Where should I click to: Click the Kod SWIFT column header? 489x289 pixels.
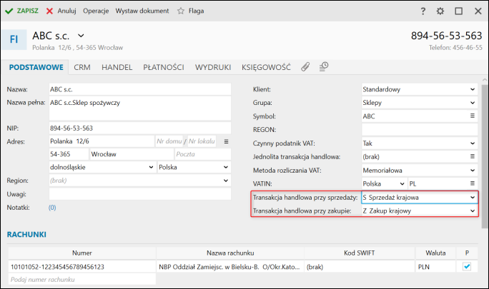point(360,253)
